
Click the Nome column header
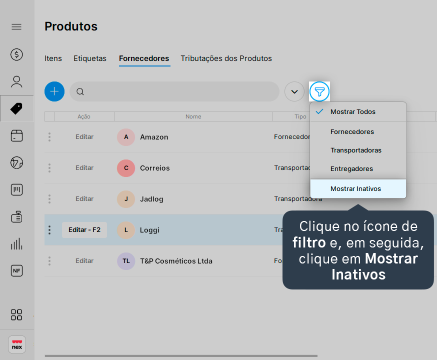[x=193, y=116]
